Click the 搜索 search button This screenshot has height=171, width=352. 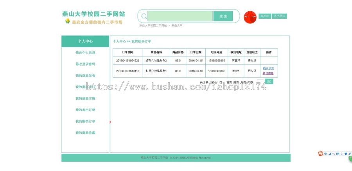point(223,16)
